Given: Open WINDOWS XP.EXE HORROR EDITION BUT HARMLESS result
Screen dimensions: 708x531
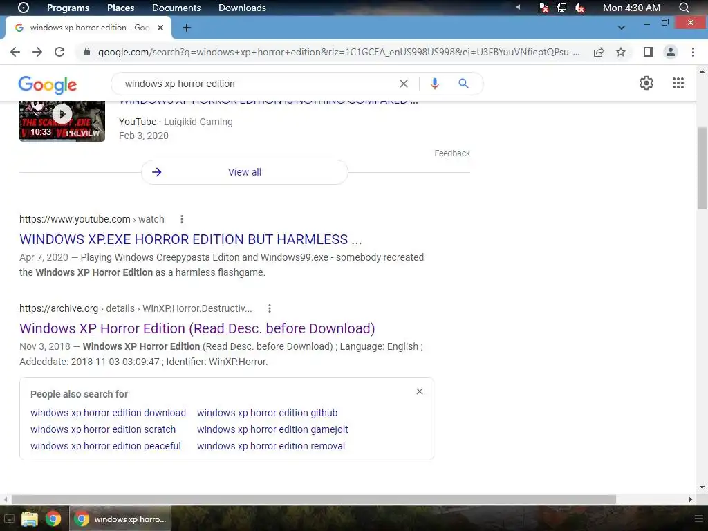Looking at the screenshot, I should click(x=191, y=239).
